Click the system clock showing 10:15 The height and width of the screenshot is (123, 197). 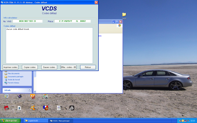193,121
